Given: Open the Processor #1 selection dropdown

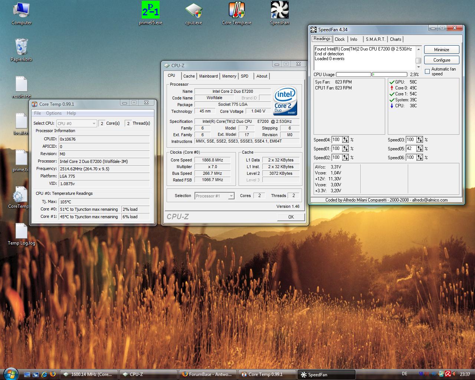Looking at the screenshot, I should coord(214,196).
